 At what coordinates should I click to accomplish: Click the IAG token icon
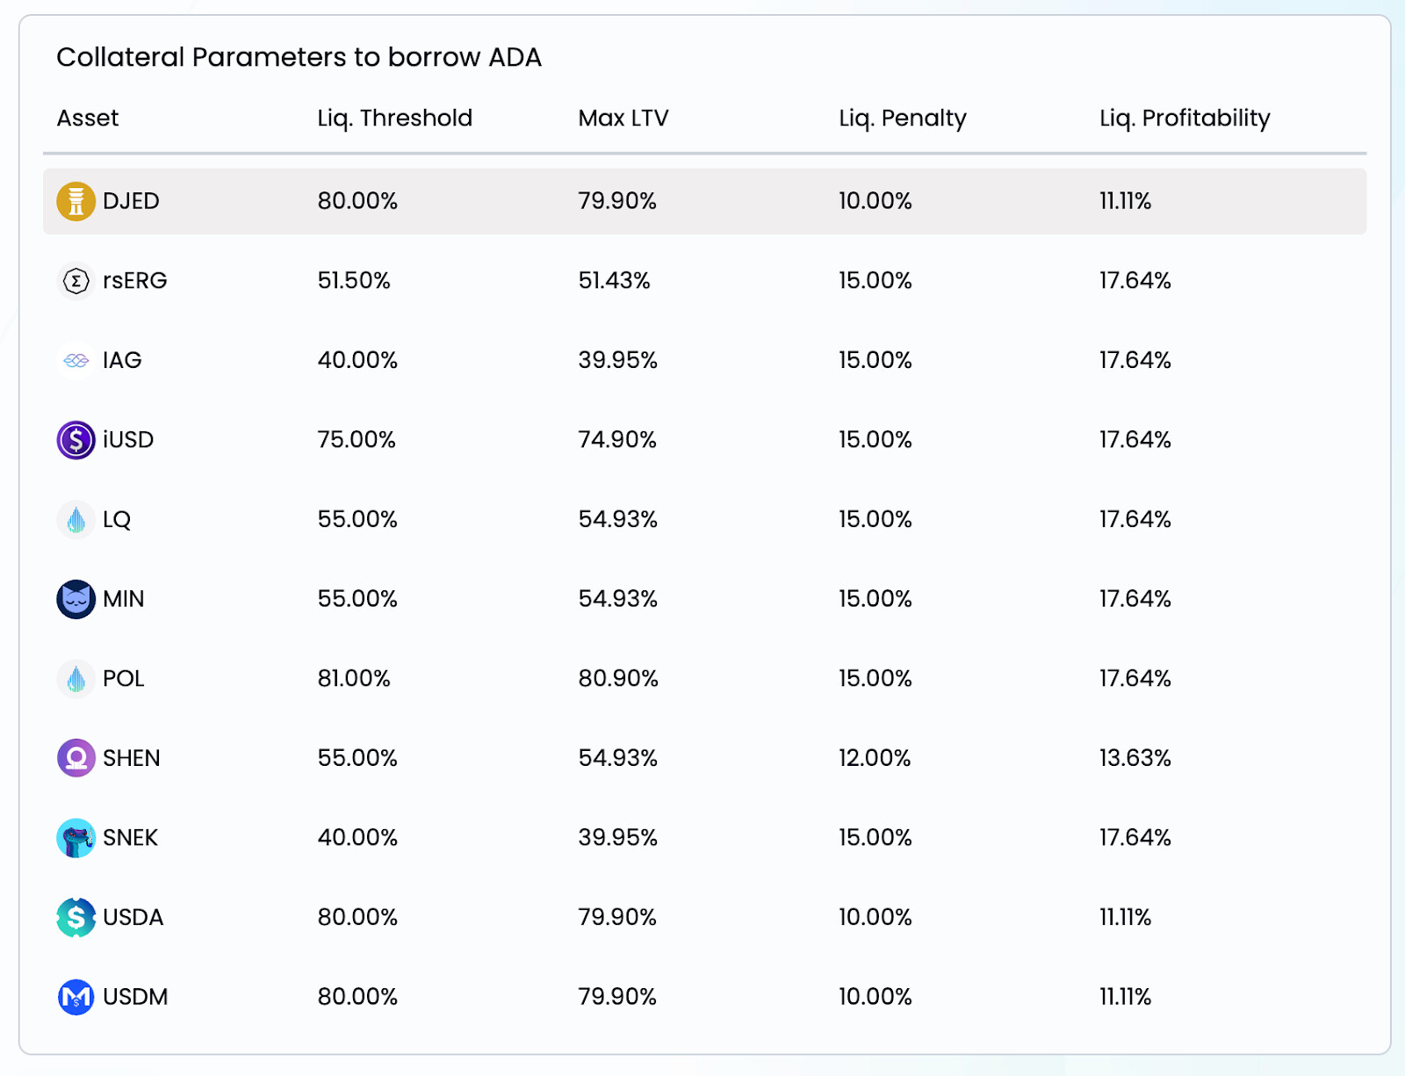click(x=76, y=361)
